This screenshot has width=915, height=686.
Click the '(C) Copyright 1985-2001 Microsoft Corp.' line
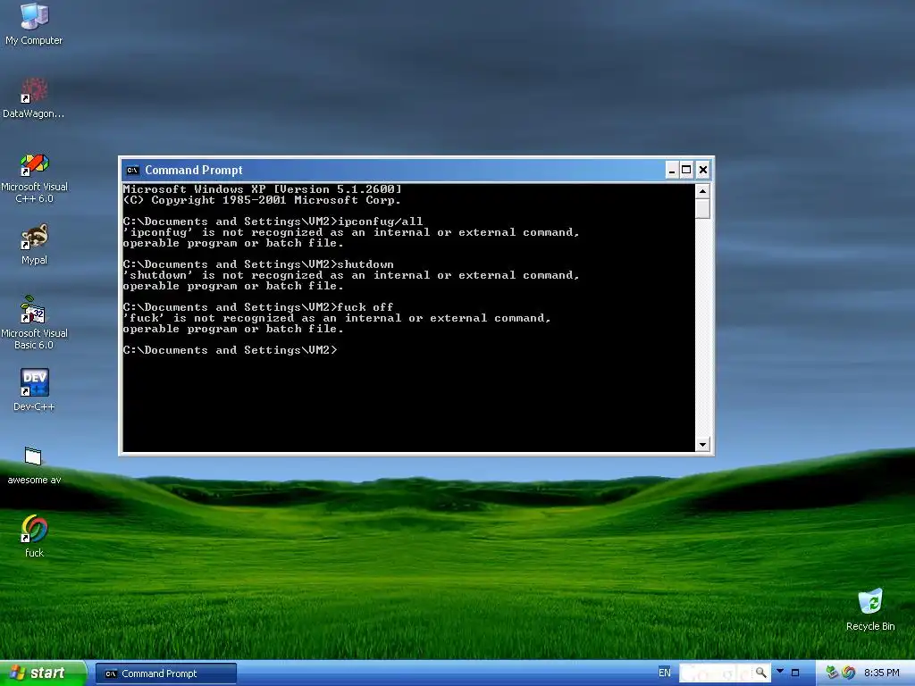(262, 200)
